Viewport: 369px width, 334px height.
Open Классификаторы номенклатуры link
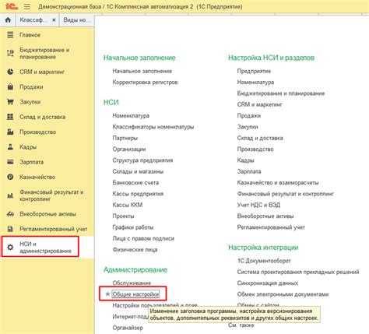tap(153, 127)
